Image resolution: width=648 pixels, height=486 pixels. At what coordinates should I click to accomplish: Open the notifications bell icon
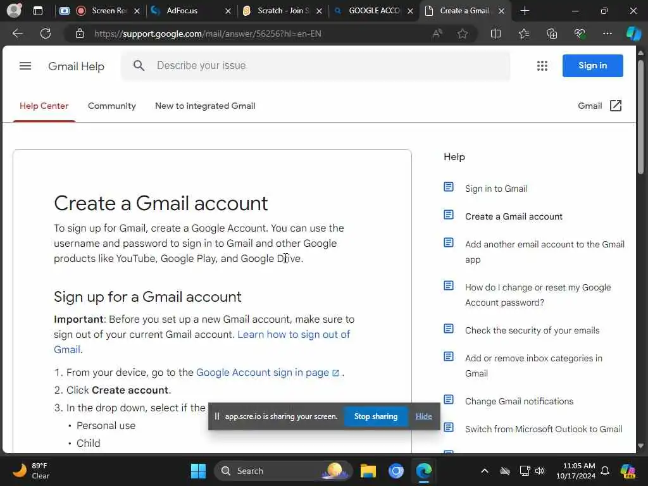pos(604,471)
